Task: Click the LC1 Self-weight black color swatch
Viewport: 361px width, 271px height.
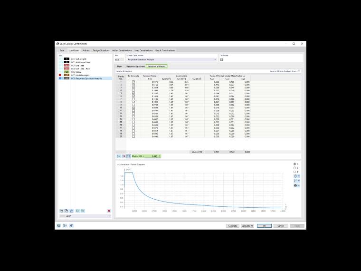Action: (66, 59)
